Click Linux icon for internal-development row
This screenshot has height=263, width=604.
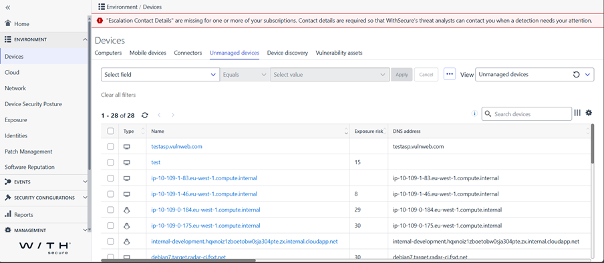tap(127, 242)
